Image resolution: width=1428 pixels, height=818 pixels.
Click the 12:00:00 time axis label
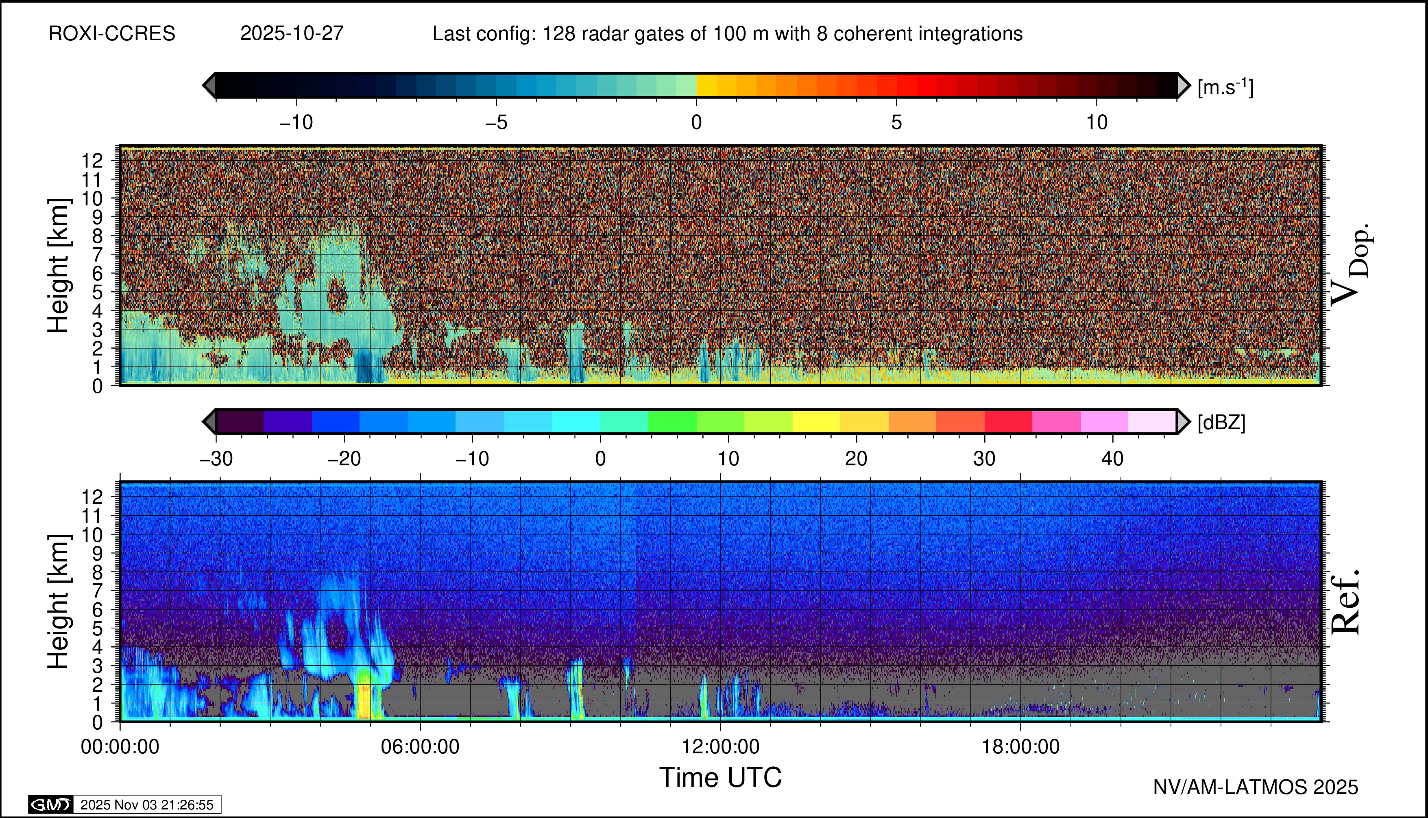(720, 747)
